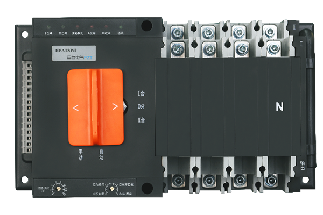Click the HFATSP/I model label plate
The image size is (323, 215).
point(66,49)
